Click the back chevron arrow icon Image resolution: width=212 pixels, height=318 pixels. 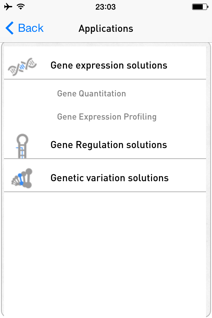point(9,28)
